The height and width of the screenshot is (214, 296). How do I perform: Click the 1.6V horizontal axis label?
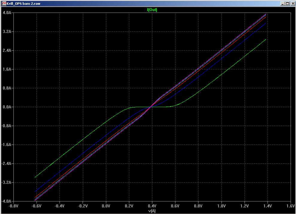point(291,206)
